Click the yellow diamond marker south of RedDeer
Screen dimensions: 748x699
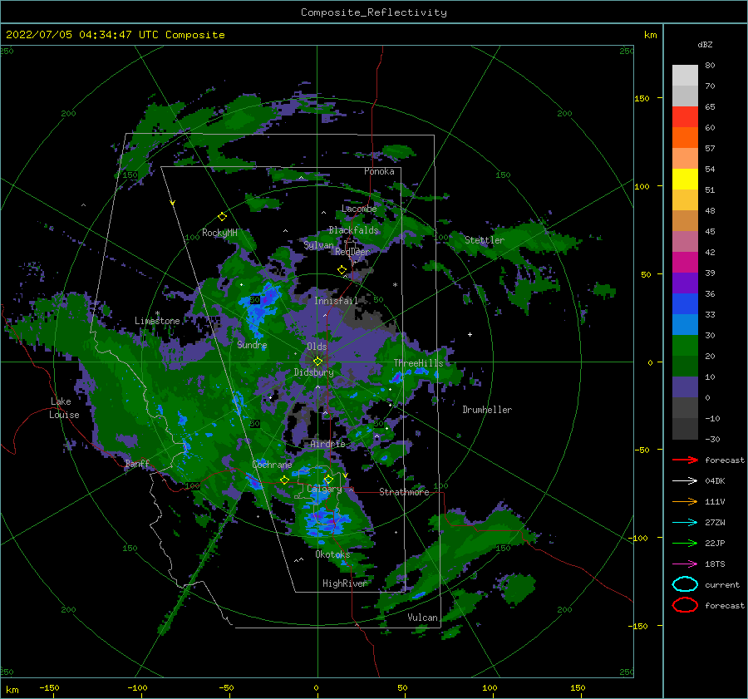coord(342,270)
